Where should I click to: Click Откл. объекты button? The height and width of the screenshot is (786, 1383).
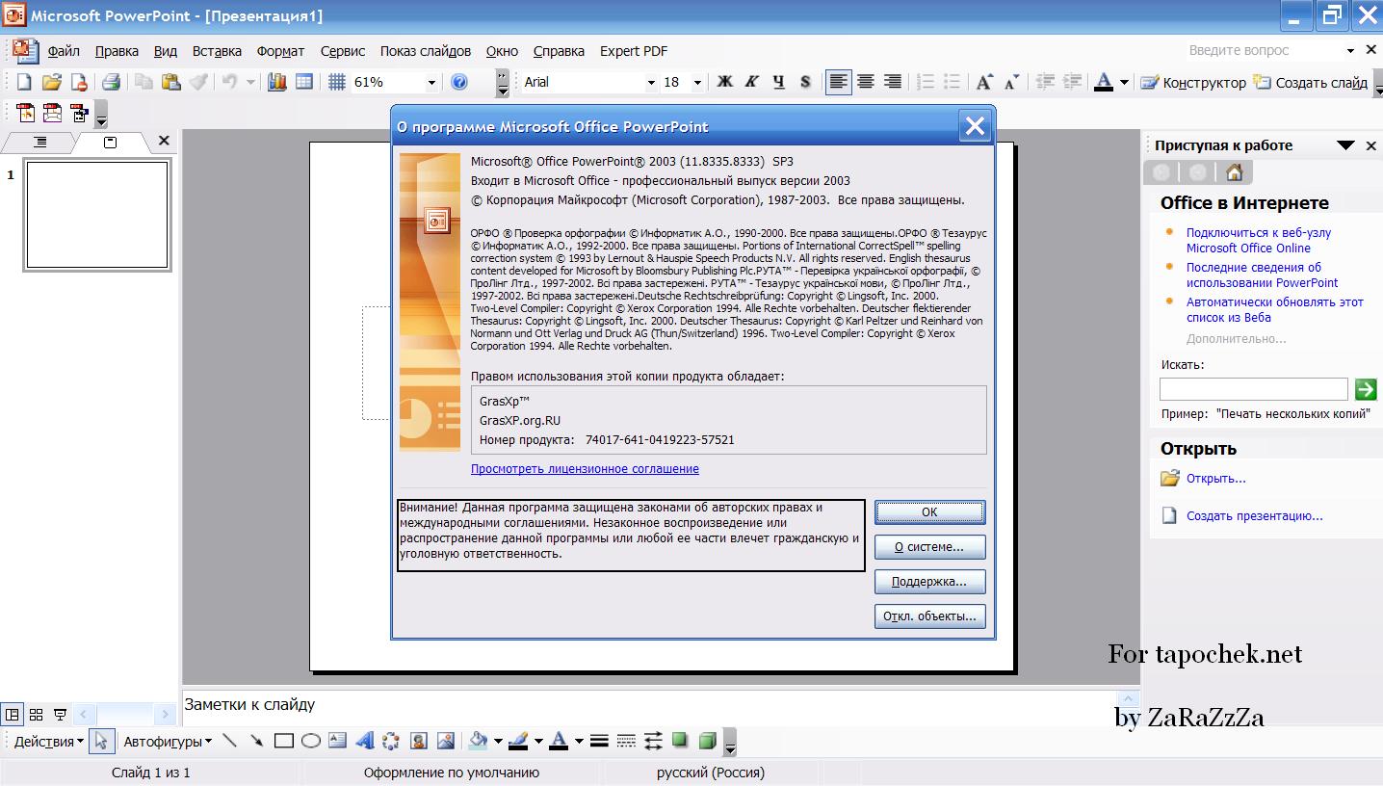click(929, 616)
